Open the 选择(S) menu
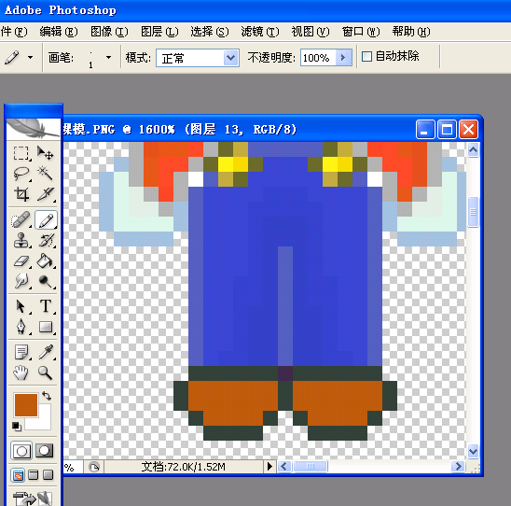Viewport: 511px width, 506px height. coord(210,32)
